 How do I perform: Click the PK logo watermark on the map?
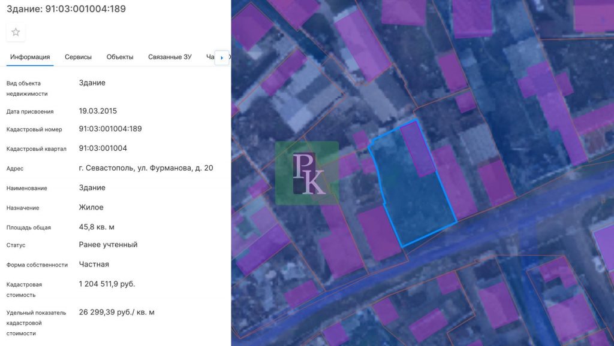click(x=307, y=173)
